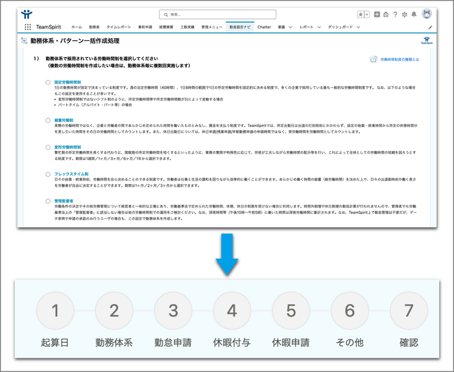Switch to the 事前申請 tab
The height and width of the screenshot is (372, 454).
point(145,27)
